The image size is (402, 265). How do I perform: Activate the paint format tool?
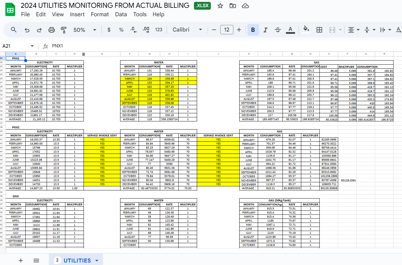pyautogui.click(x=64, y=30)
